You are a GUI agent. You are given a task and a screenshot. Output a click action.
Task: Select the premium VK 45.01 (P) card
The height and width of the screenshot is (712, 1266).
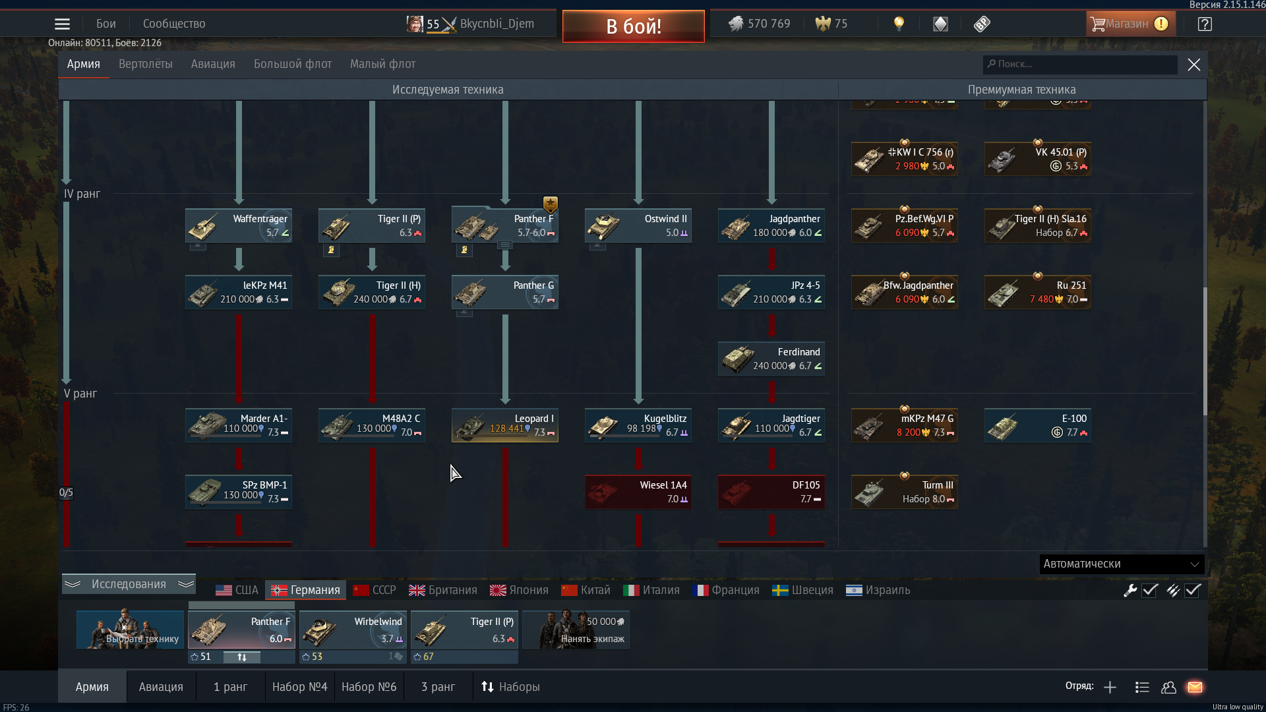point(1038,159)
